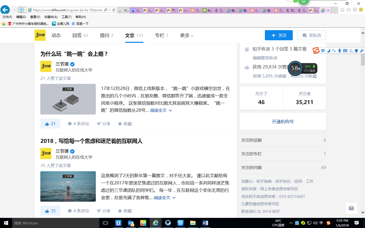Click the 开通机构号 link

pos(283,122)
